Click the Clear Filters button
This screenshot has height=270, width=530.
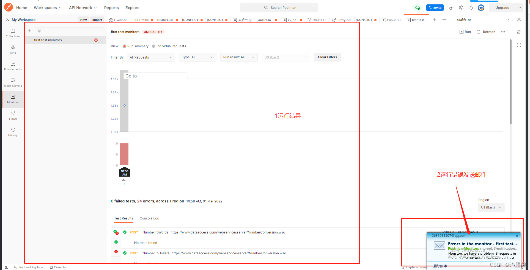327,57
